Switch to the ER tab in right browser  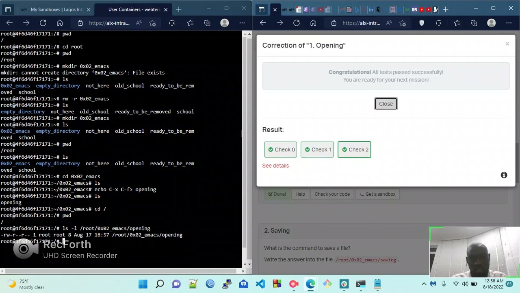click(x=414, y=9)
